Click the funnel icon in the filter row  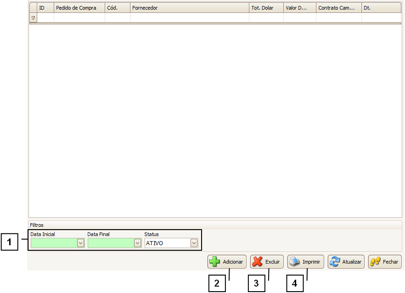(x=33, y=18)
